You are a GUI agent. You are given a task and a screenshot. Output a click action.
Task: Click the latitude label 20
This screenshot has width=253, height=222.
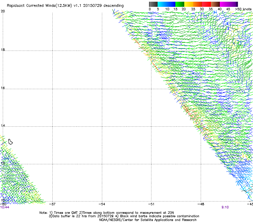pyautogui.click(x=3, y=11)
